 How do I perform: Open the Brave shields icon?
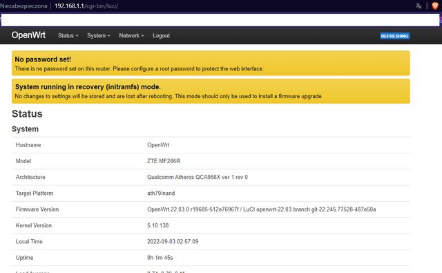click(435, 6)
